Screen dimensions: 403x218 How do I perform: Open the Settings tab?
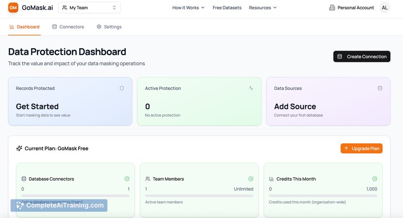[109, 27]
